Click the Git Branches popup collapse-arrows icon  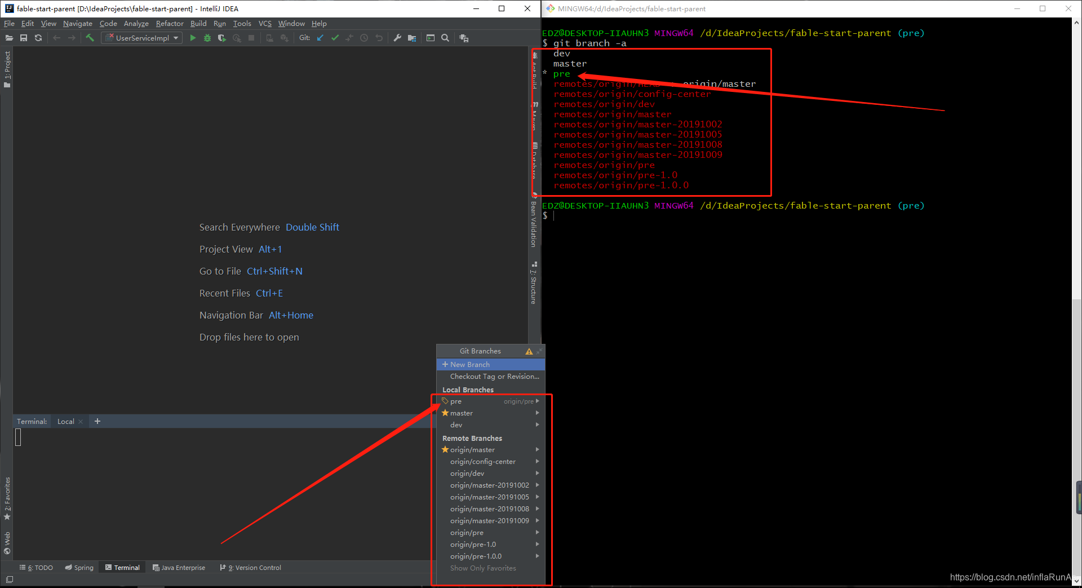tap(539, 351)
